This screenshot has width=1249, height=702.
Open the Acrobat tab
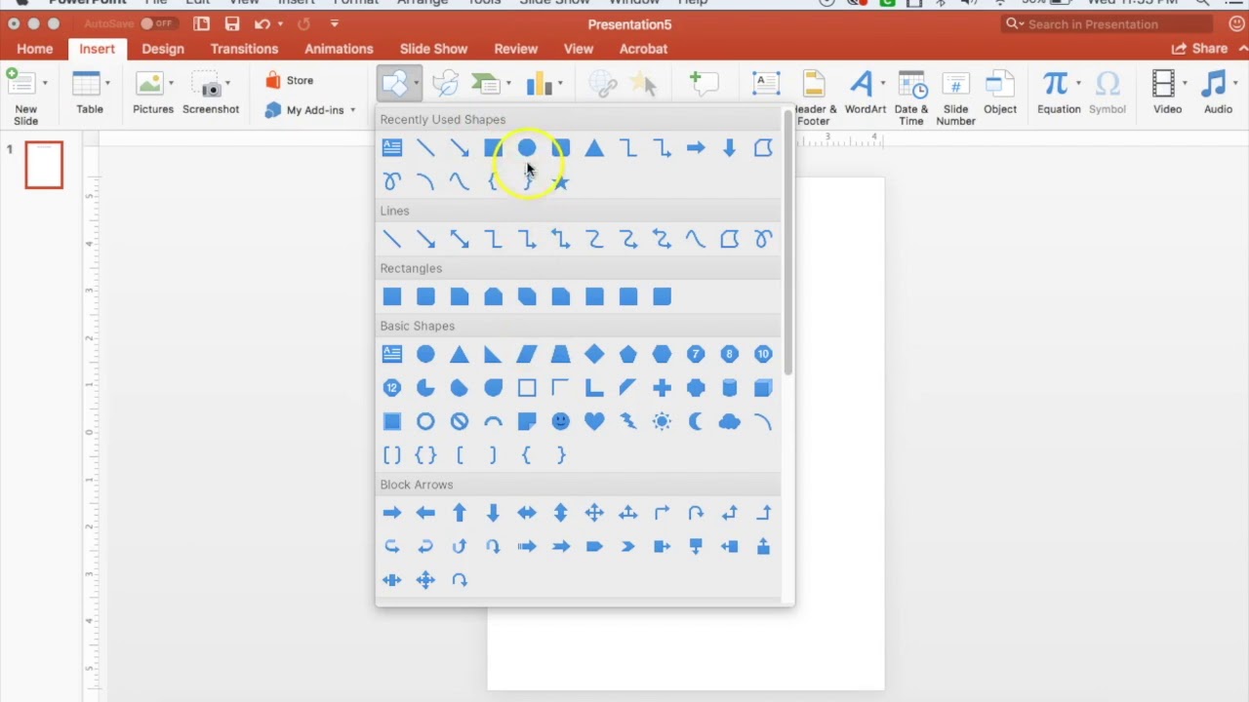click(643, 49)
